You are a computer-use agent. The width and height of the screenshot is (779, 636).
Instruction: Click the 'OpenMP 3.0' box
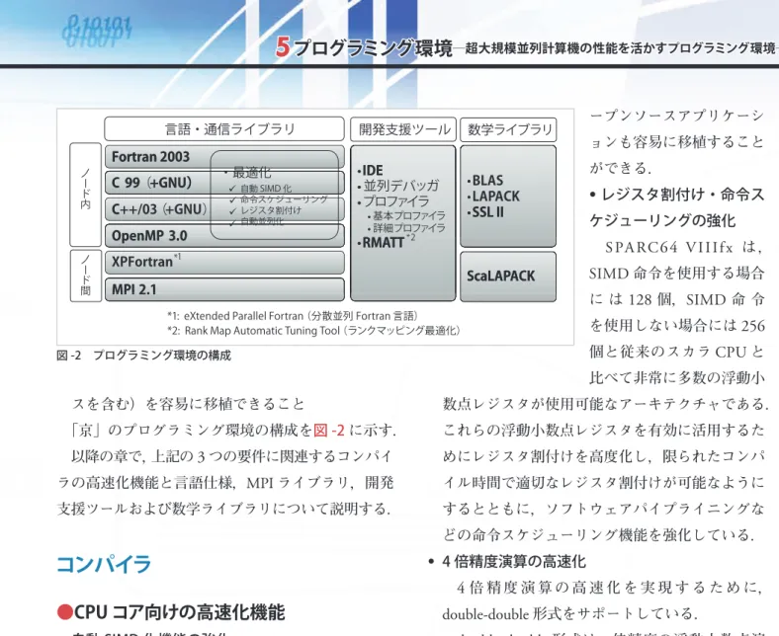[x=224, y=235]
